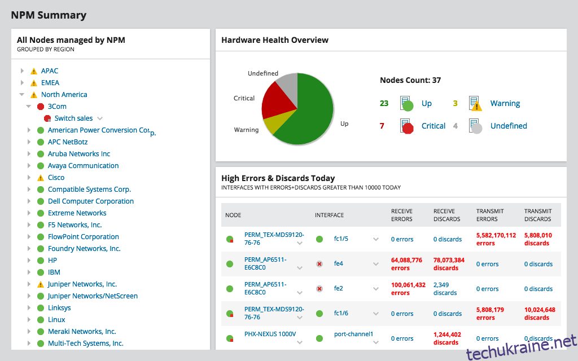Expand the EMEA region group
Viewport: 578px width, 361px height.
[22, 82]
